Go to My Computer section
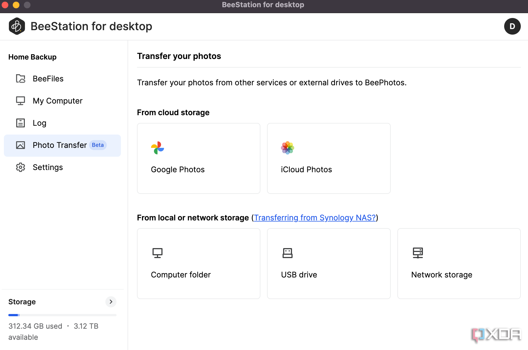The width and height of the screenshot is (528, 350). click(62, 101)
